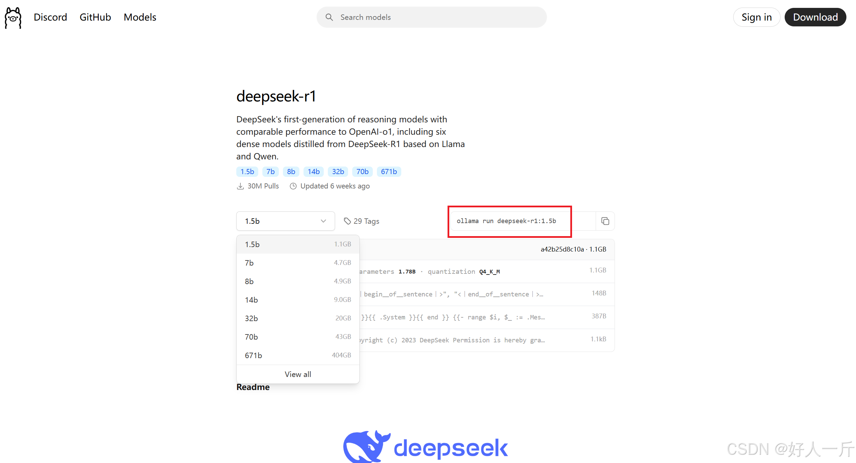Click the tag icon beside 29 Tags
The image size is (856, 463).
[347, 221]
